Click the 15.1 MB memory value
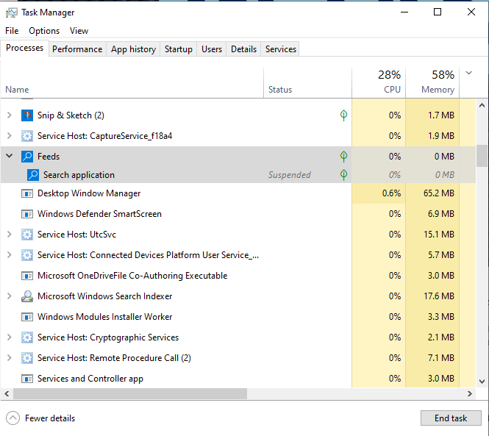The image size is (489, 436). tap(439, 235)
